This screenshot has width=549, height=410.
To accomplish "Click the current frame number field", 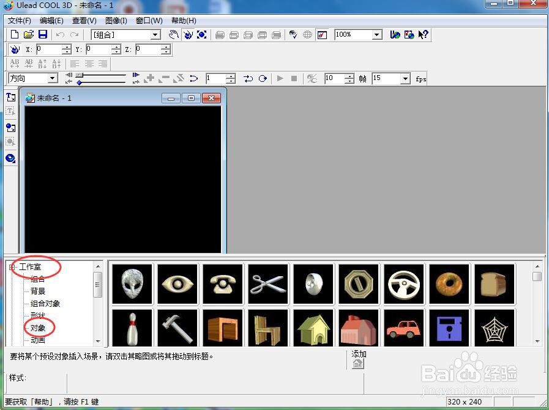I will 216,78.
